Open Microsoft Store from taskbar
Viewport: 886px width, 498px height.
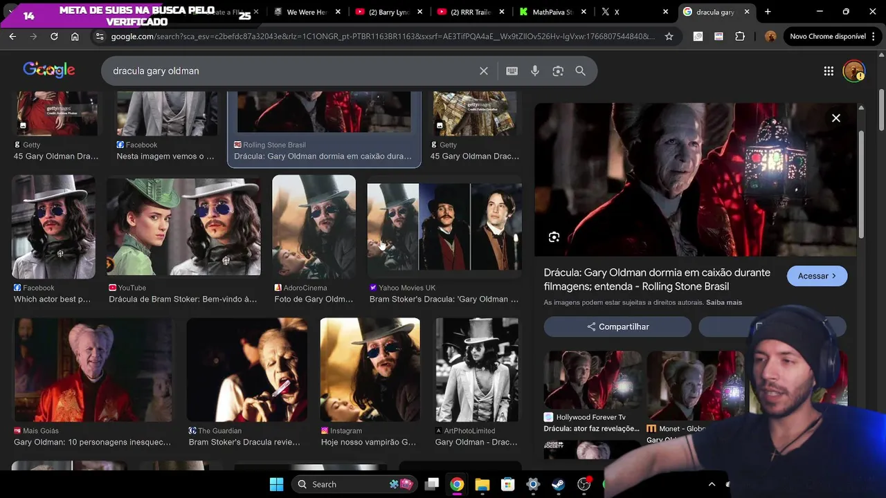[508, 484]
